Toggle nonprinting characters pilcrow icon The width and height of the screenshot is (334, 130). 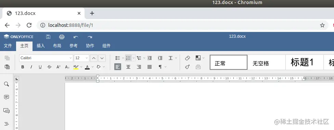pyautogui.click(x=160, y=67)
